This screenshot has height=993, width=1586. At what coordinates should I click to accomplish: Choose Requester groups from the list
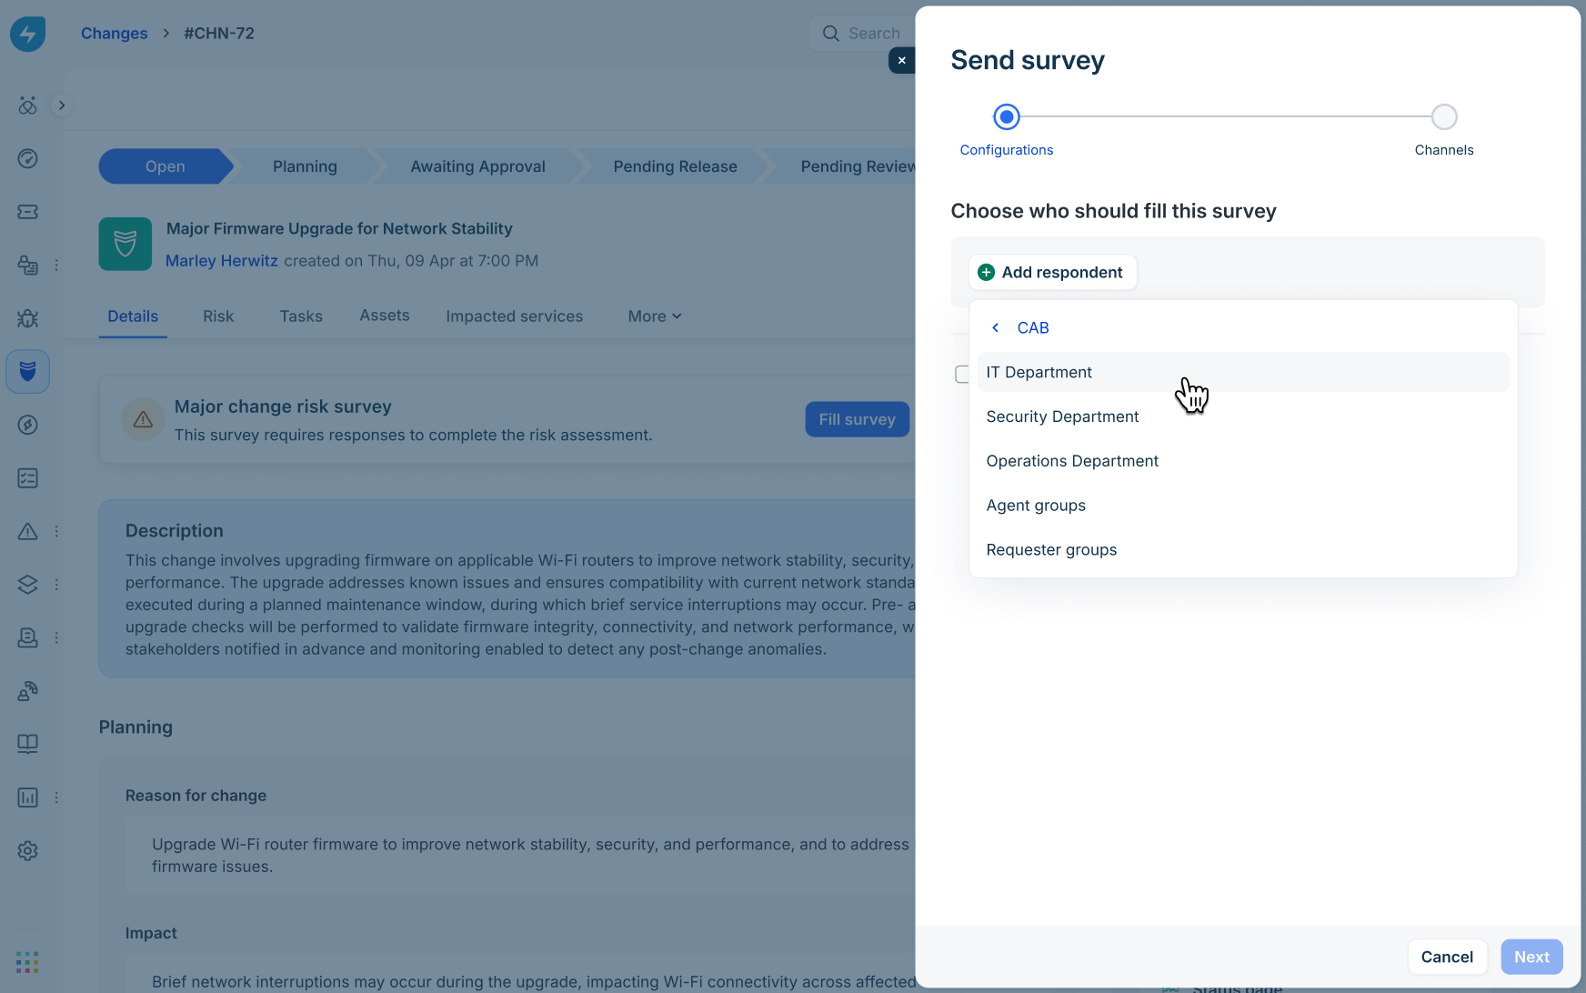1243,550
